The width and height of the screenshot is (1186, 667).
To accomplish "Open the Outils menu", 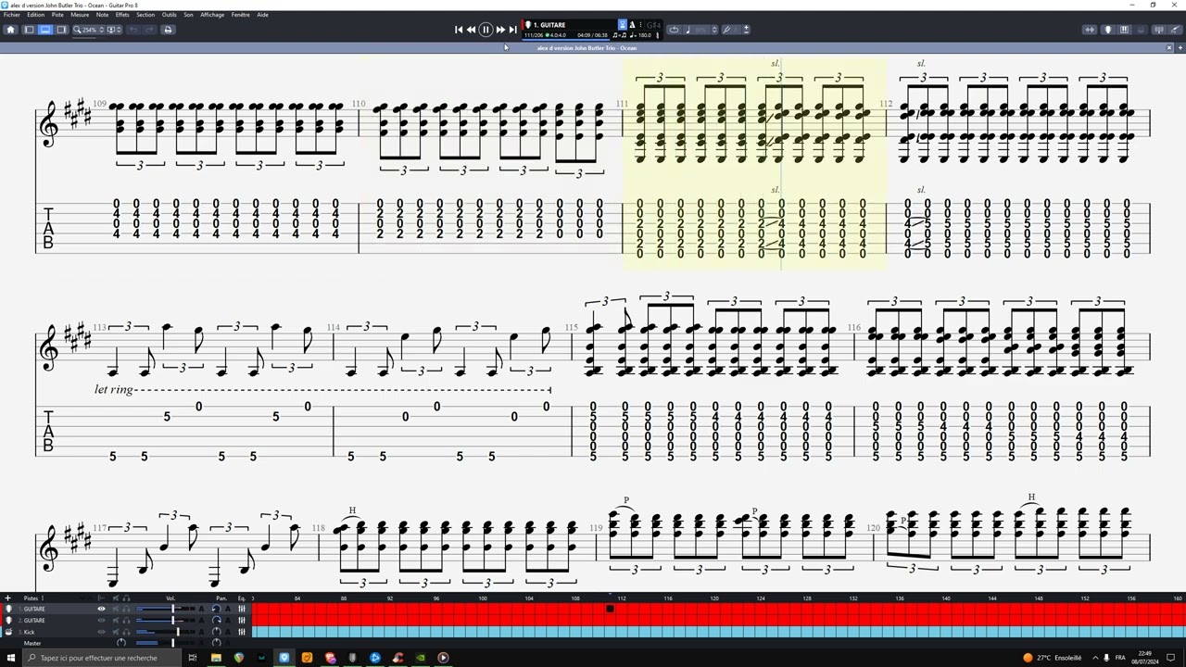I will pyautogui.click(x=169, y=15).
